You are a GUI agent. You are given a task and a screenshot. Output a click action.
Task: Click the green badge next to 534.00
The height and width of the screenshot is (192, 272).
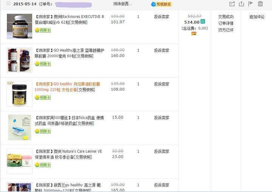(x=202, y=22)
